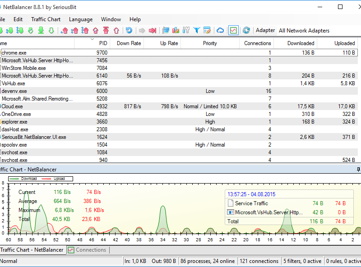Select the SeriousBit.NetBalancer.UI.exe process
The image size is (361, 267).
179,137
